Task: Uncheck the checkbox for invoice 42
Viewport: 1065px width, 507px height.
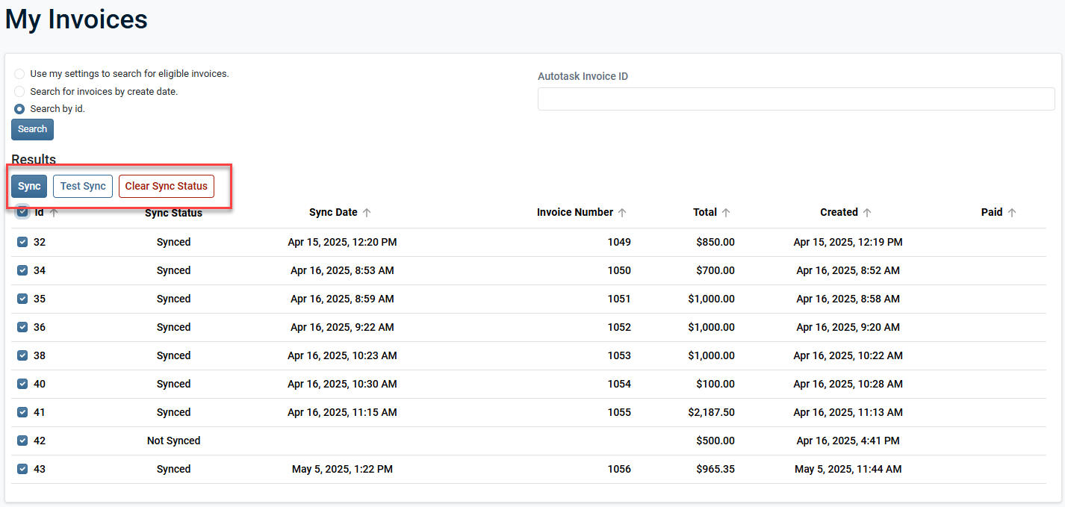Action: click(22, 441)
